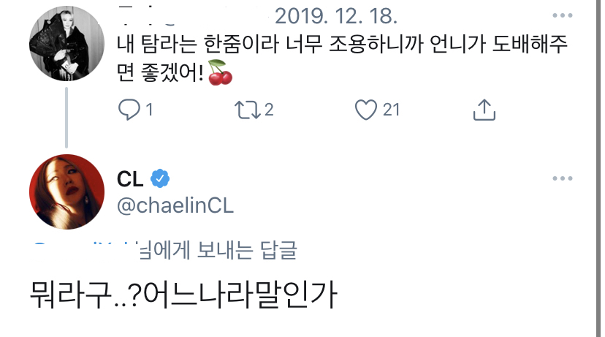Image resolution: width=605 pixels, height=337 pixels.
Task: Click CL's reply text 뭐라구..?어느나라말인가
Action: (183, 295)
